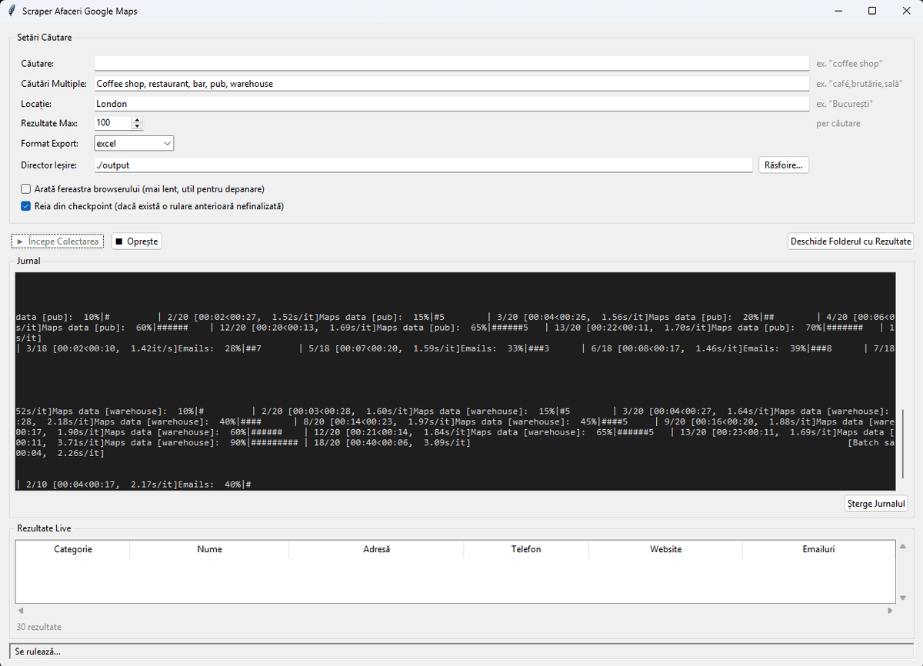Click the Începe Colectarea play button
Screen dimensions: 923x666
click(58, 241)
